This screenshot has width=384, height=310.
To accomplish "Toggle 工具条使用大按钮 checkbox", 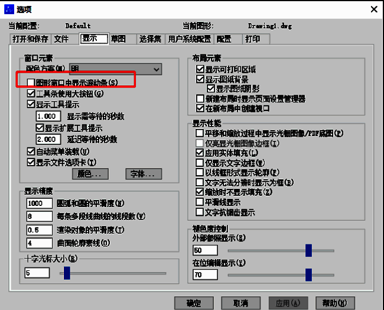I will tap(31, 93).
